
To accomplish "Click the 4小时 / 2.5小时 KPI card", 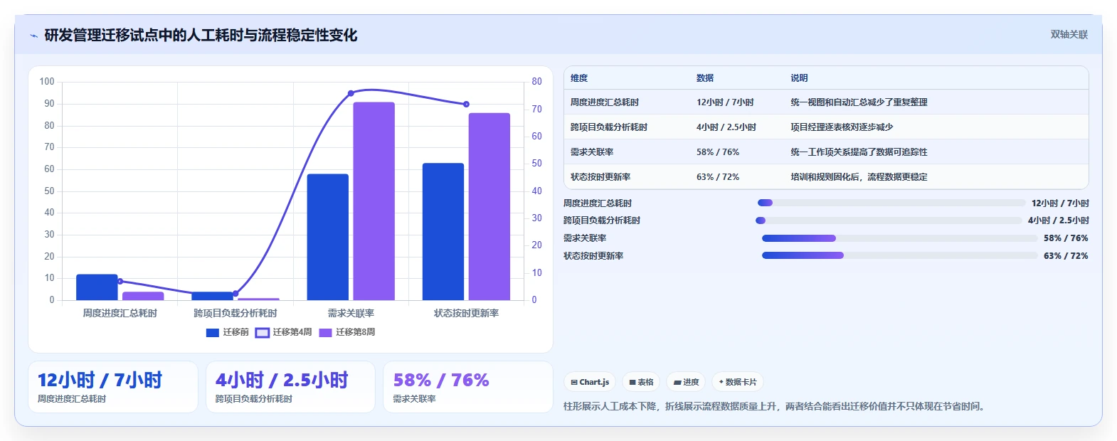I will pos(290,387).
